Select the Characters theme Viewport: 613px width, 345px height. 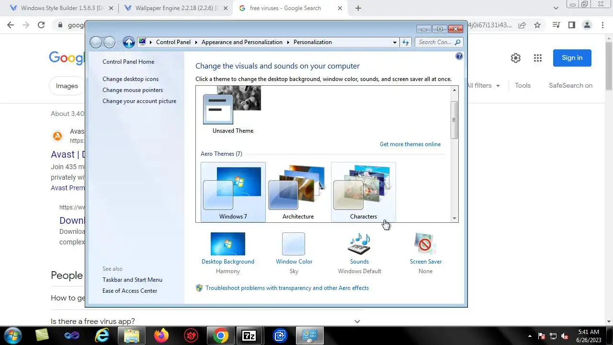[363, 192]
